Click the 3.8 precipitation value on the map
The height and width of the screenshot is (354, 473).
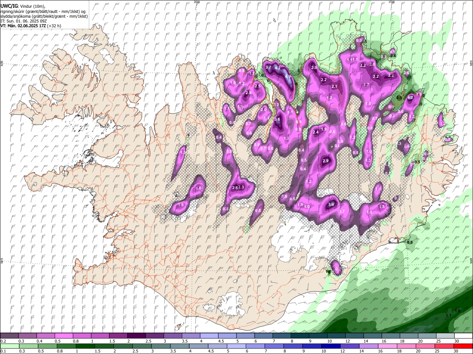(x=331, y=205)
